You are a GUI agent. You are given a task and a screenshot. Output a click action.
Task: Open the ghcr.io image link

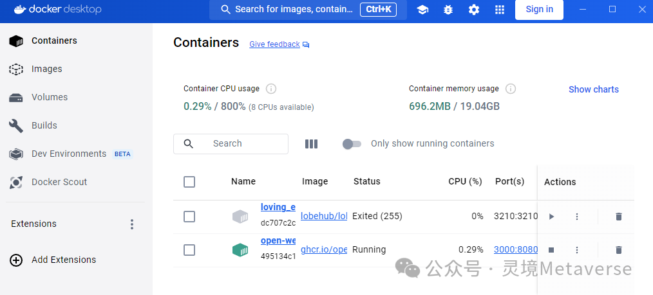point(324,250)
